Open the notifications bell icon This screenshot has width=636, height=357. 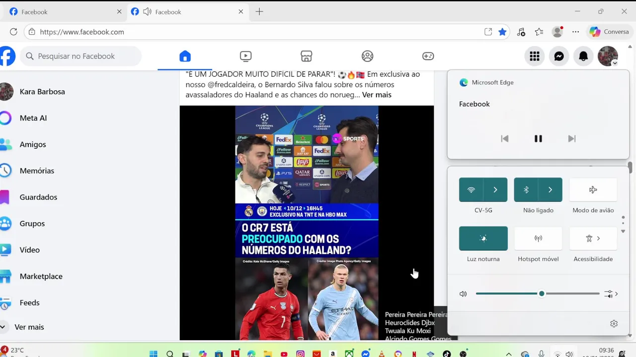(x=583, y=56)
